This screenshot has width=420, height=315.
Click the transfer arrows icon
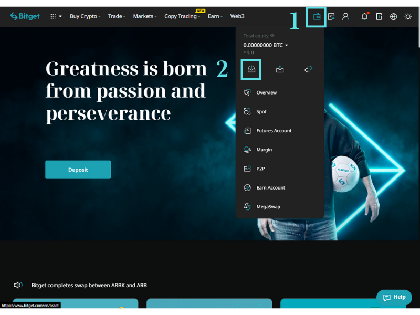308,69
